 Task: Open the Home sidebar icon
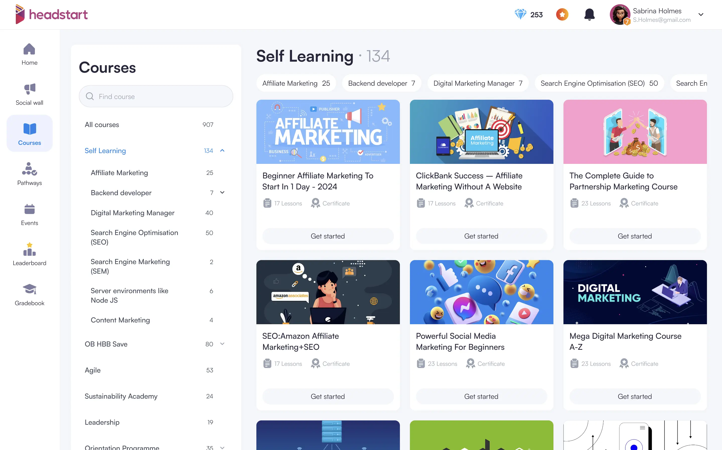coord(29,49)
